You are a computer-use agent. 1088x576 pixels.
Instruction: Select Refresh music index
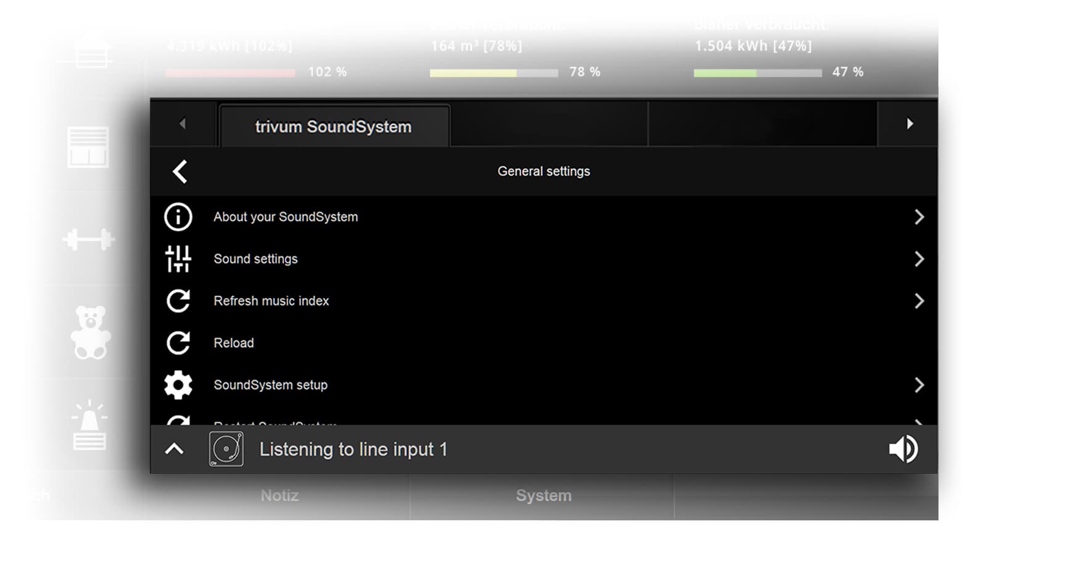[544, 301]
